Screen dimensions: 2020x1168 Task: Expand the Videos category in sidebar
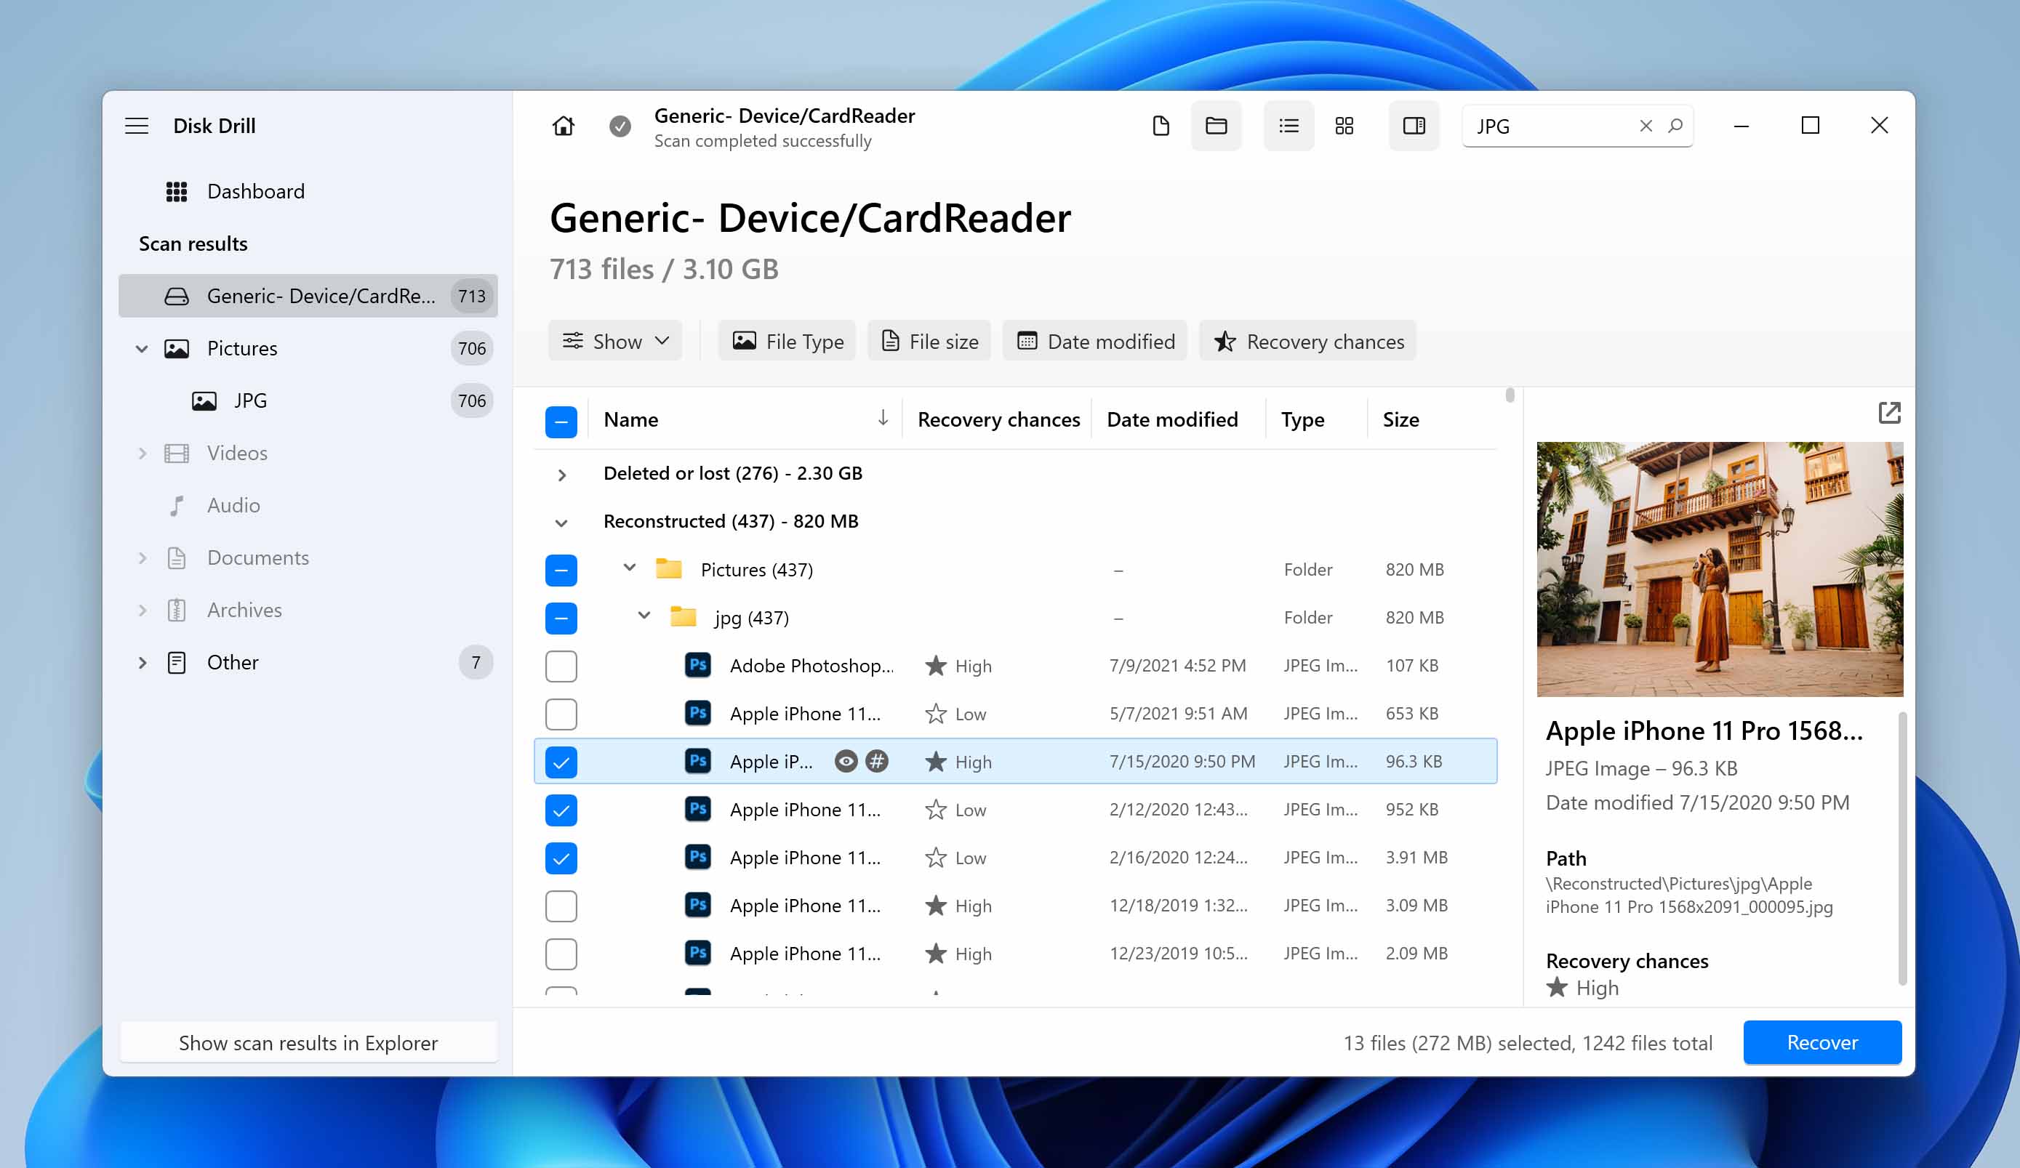pos(142,452)
